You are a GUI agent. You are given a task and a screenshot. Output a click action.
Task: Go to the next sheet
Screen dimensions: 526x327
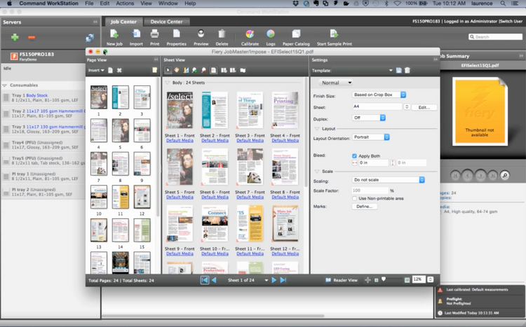(x=274, y=280)
